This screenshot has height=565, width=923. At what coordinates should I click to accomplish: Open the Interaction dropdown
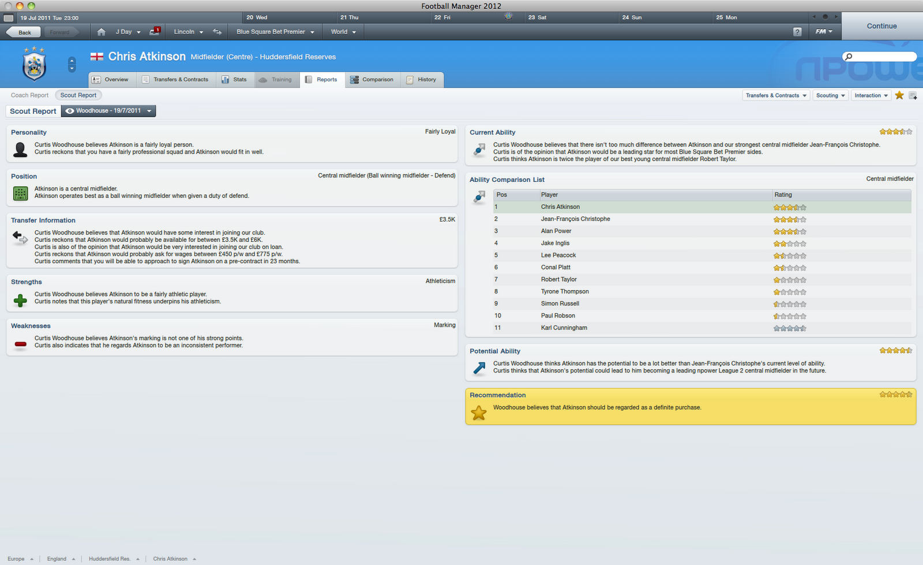click(871, 95)
